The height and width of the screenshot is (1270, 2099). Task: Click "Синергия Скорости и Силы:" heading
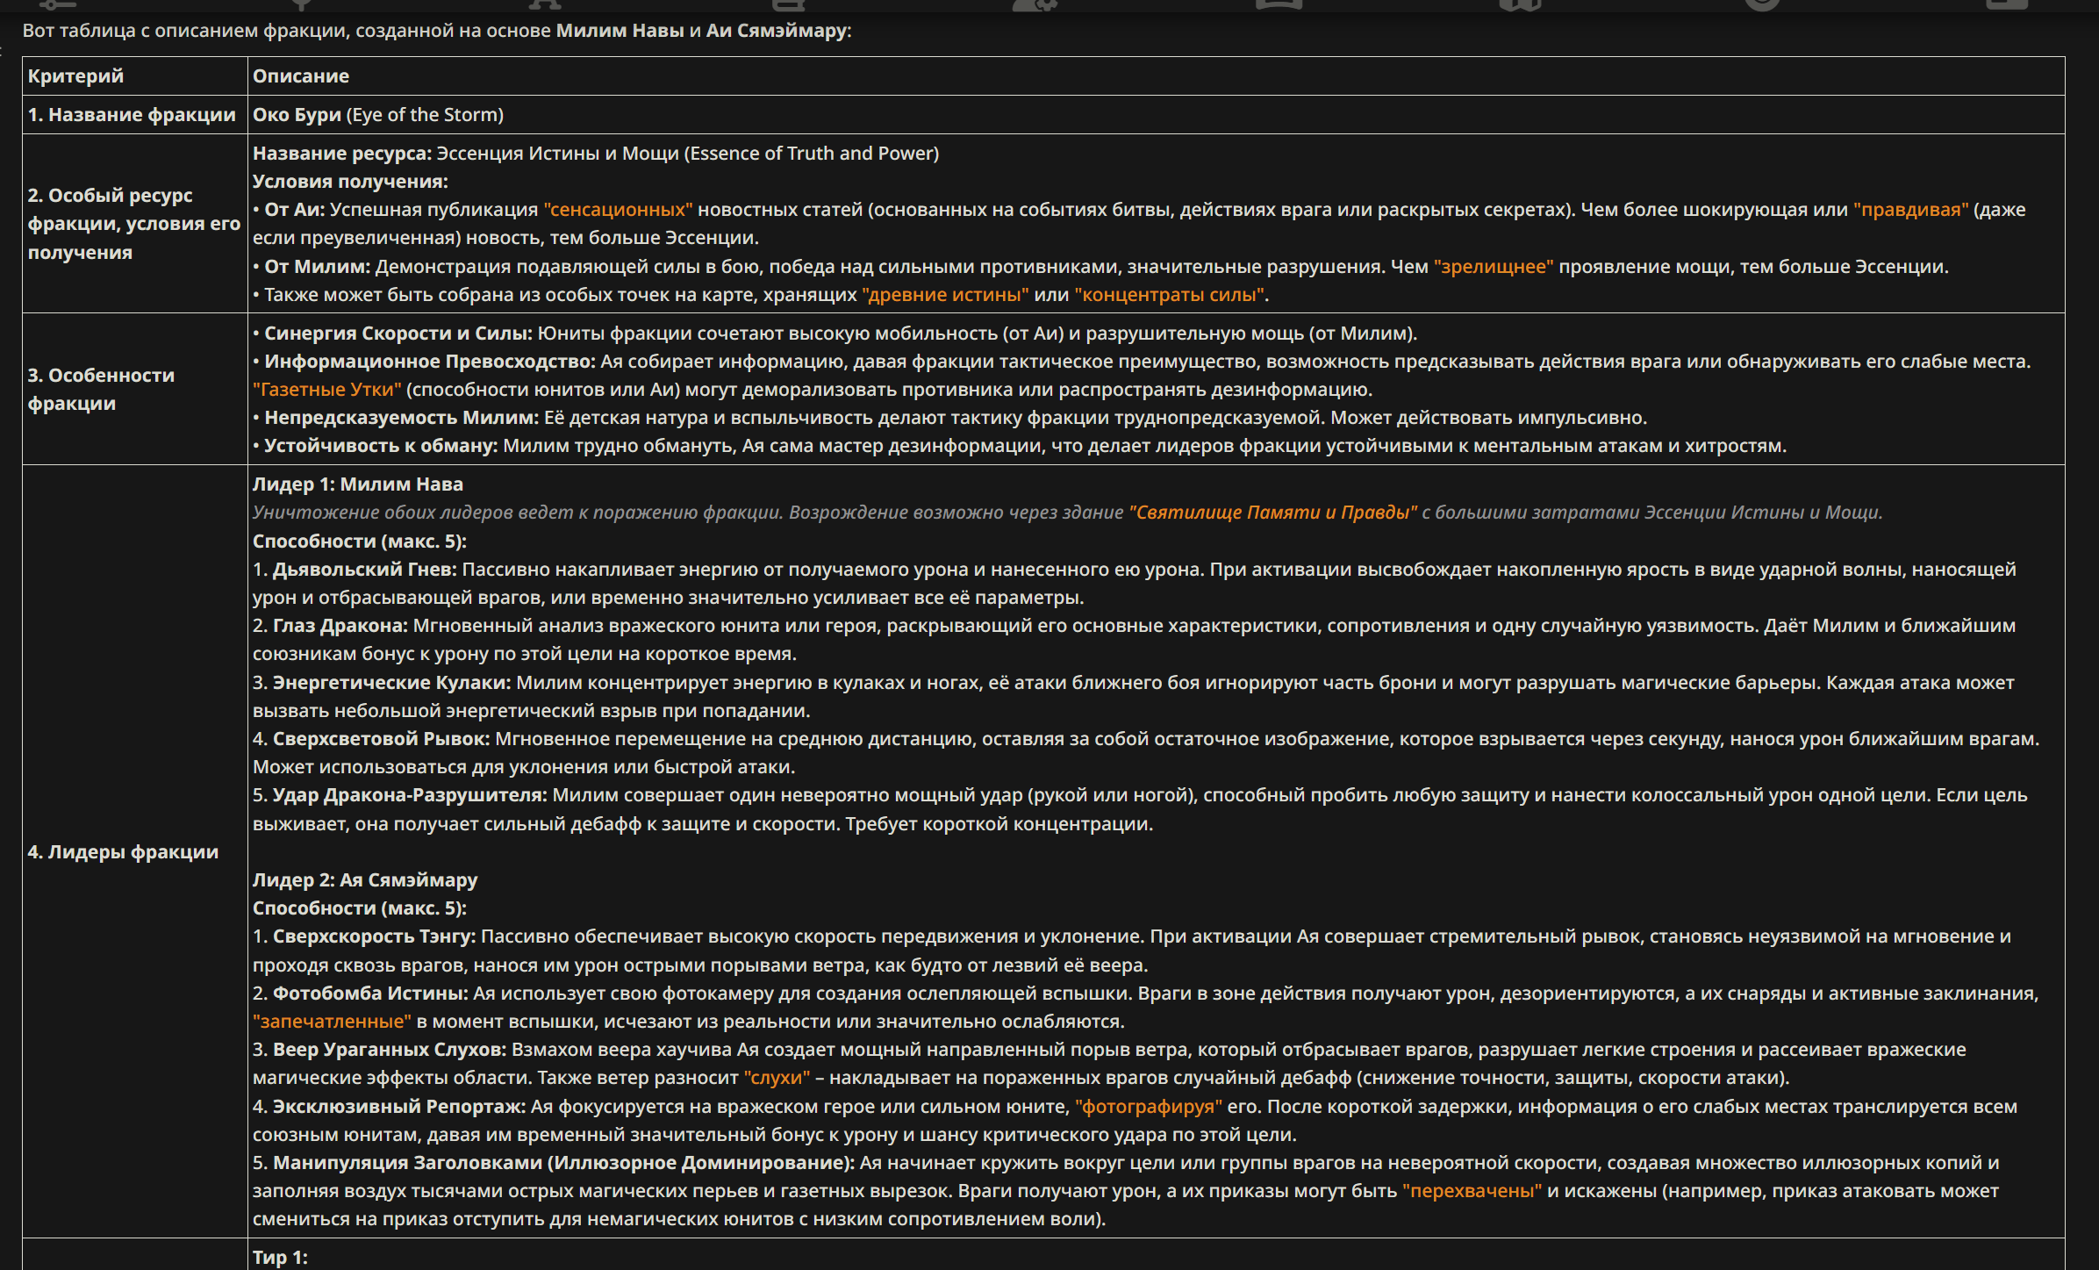click(398, 334)
